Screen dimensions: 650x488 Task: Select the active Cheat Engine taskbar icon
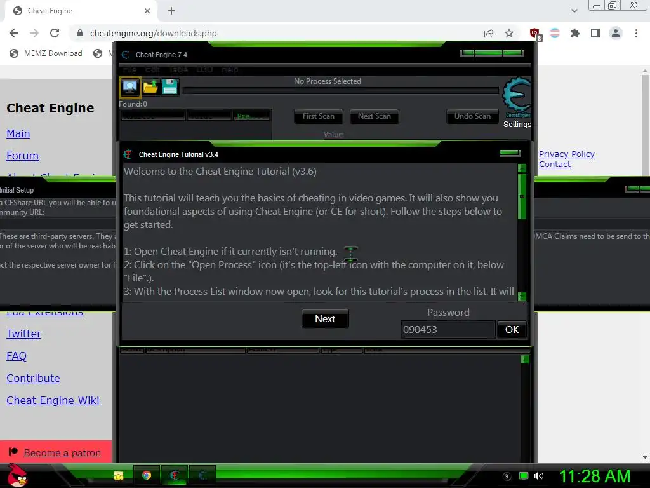175,475
